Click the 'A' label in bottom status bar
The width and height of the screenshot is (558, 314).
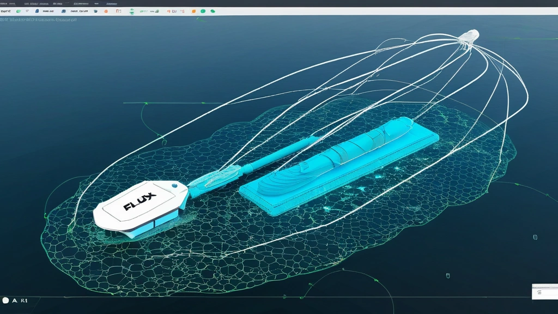tap(14, 300)
